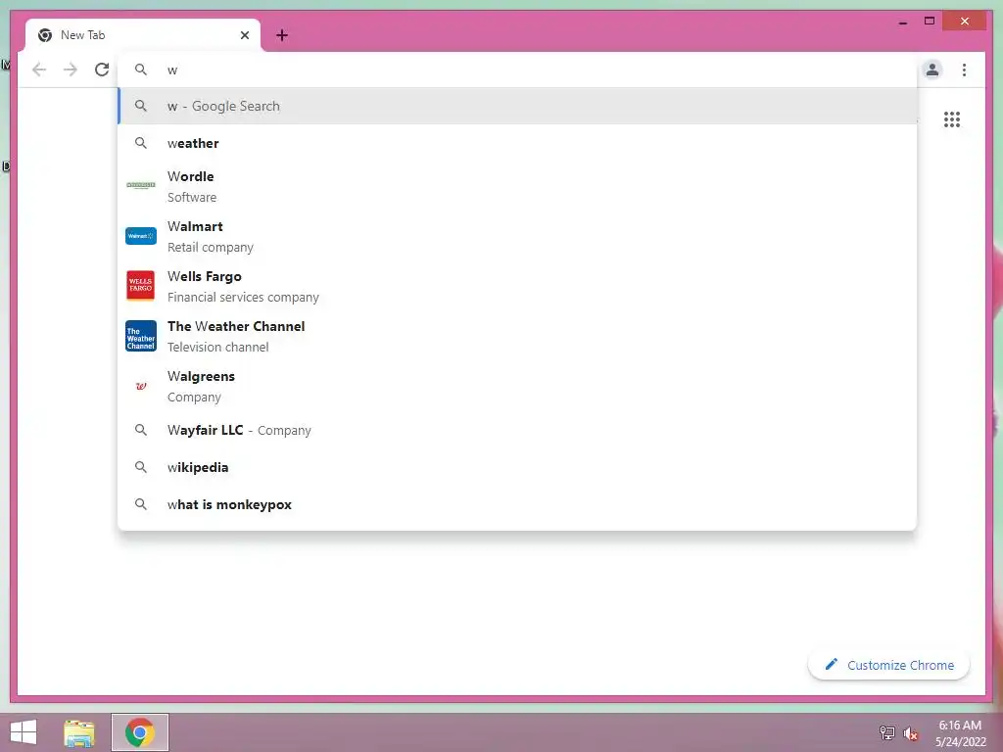The width and height of the screenshot is (1003, 752).
Task: Click the Walmart logo thumbnail
Action: pyautogui.click(x=141, y=236)
